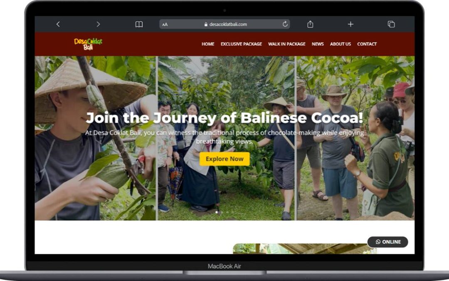
Task: Click the Desa Coklat Bali logo
Action: [x=88, y=44]
